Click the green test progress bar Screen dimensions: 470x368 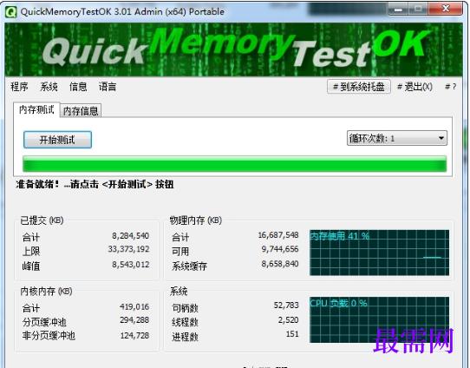click(235, 164)
